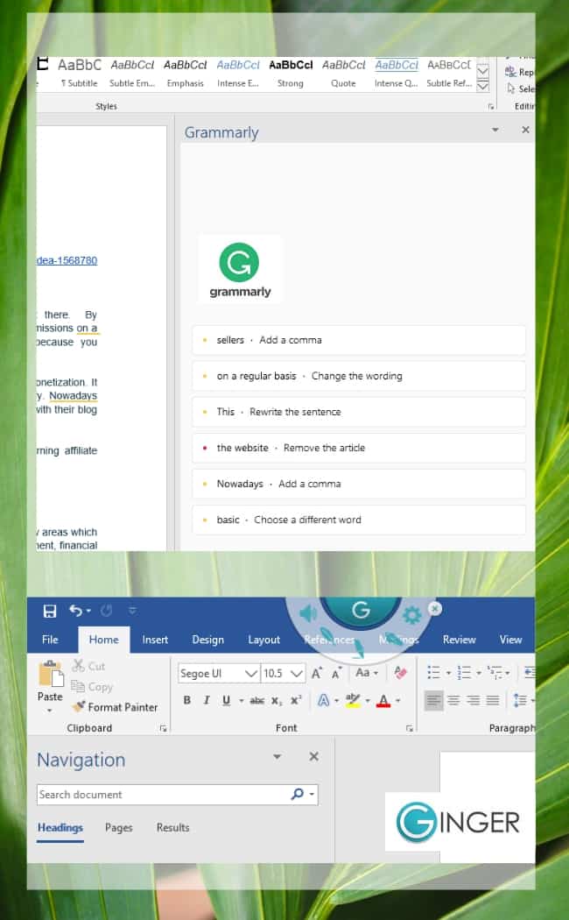The height and width of the screenshot is (920, 569).
Task: Click the magnifier search icon in Navigation
Action: click(x=298, y=794)
